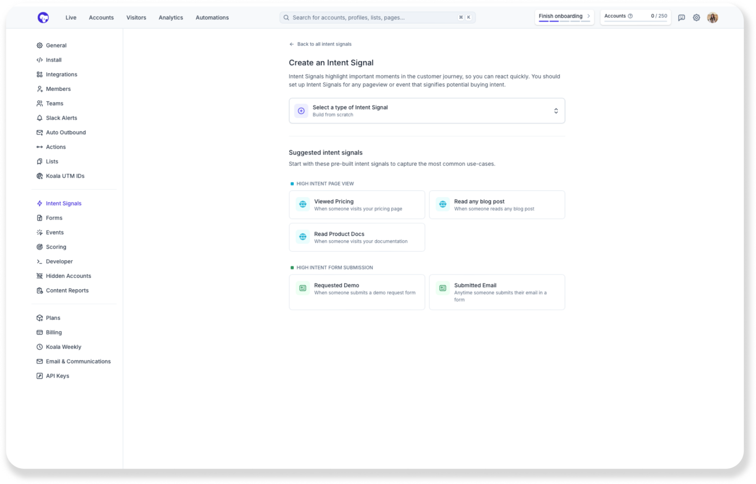The image size is (756, 484).
Task: Click the Developer terminal icon
Action: [39, 261]
